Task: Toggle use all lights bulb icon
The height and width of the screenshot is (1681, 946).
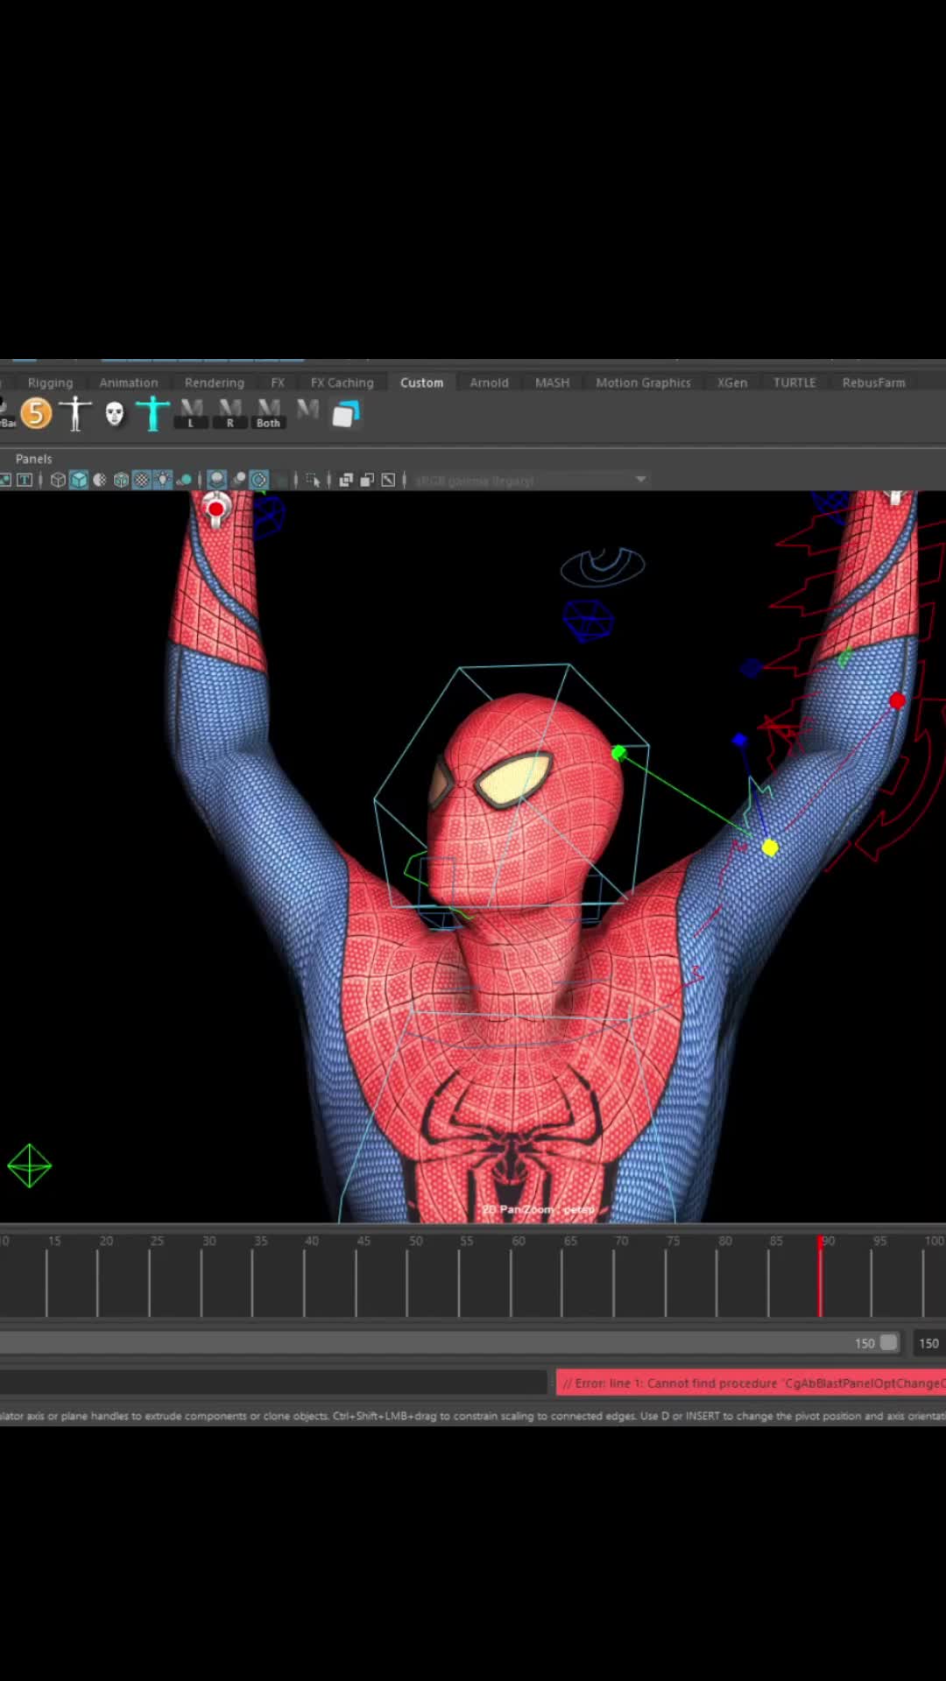Action: [x=163, y=480]
